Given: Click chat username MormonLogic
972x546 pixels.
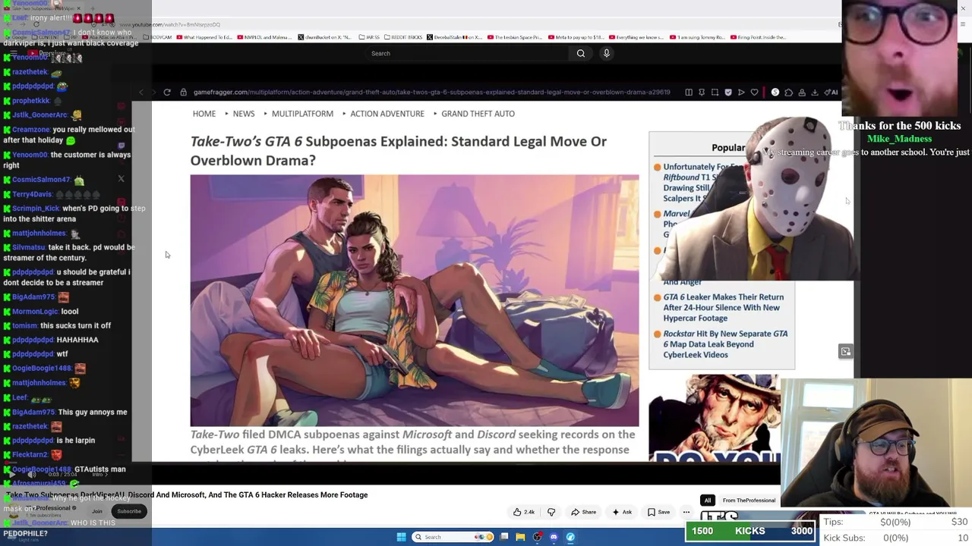Looking at the screenshot, I should coord(35,312).
